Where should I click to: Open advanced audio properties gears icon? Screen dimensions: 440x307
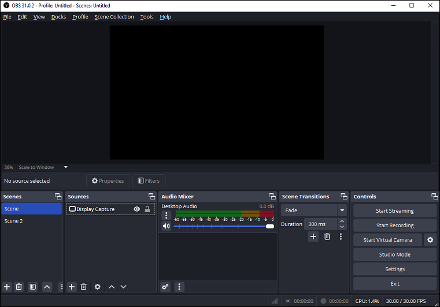(x=165, y=287)
